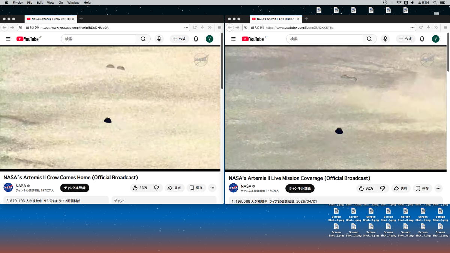Image resolution: width=450 pixels, height=253 pixels.
Task: Open new tab in right browser window
Action: (306, 19)
